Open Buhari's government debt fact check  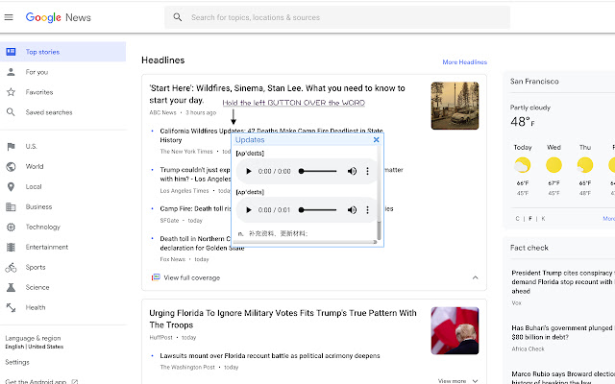click(x=563, y=332)
